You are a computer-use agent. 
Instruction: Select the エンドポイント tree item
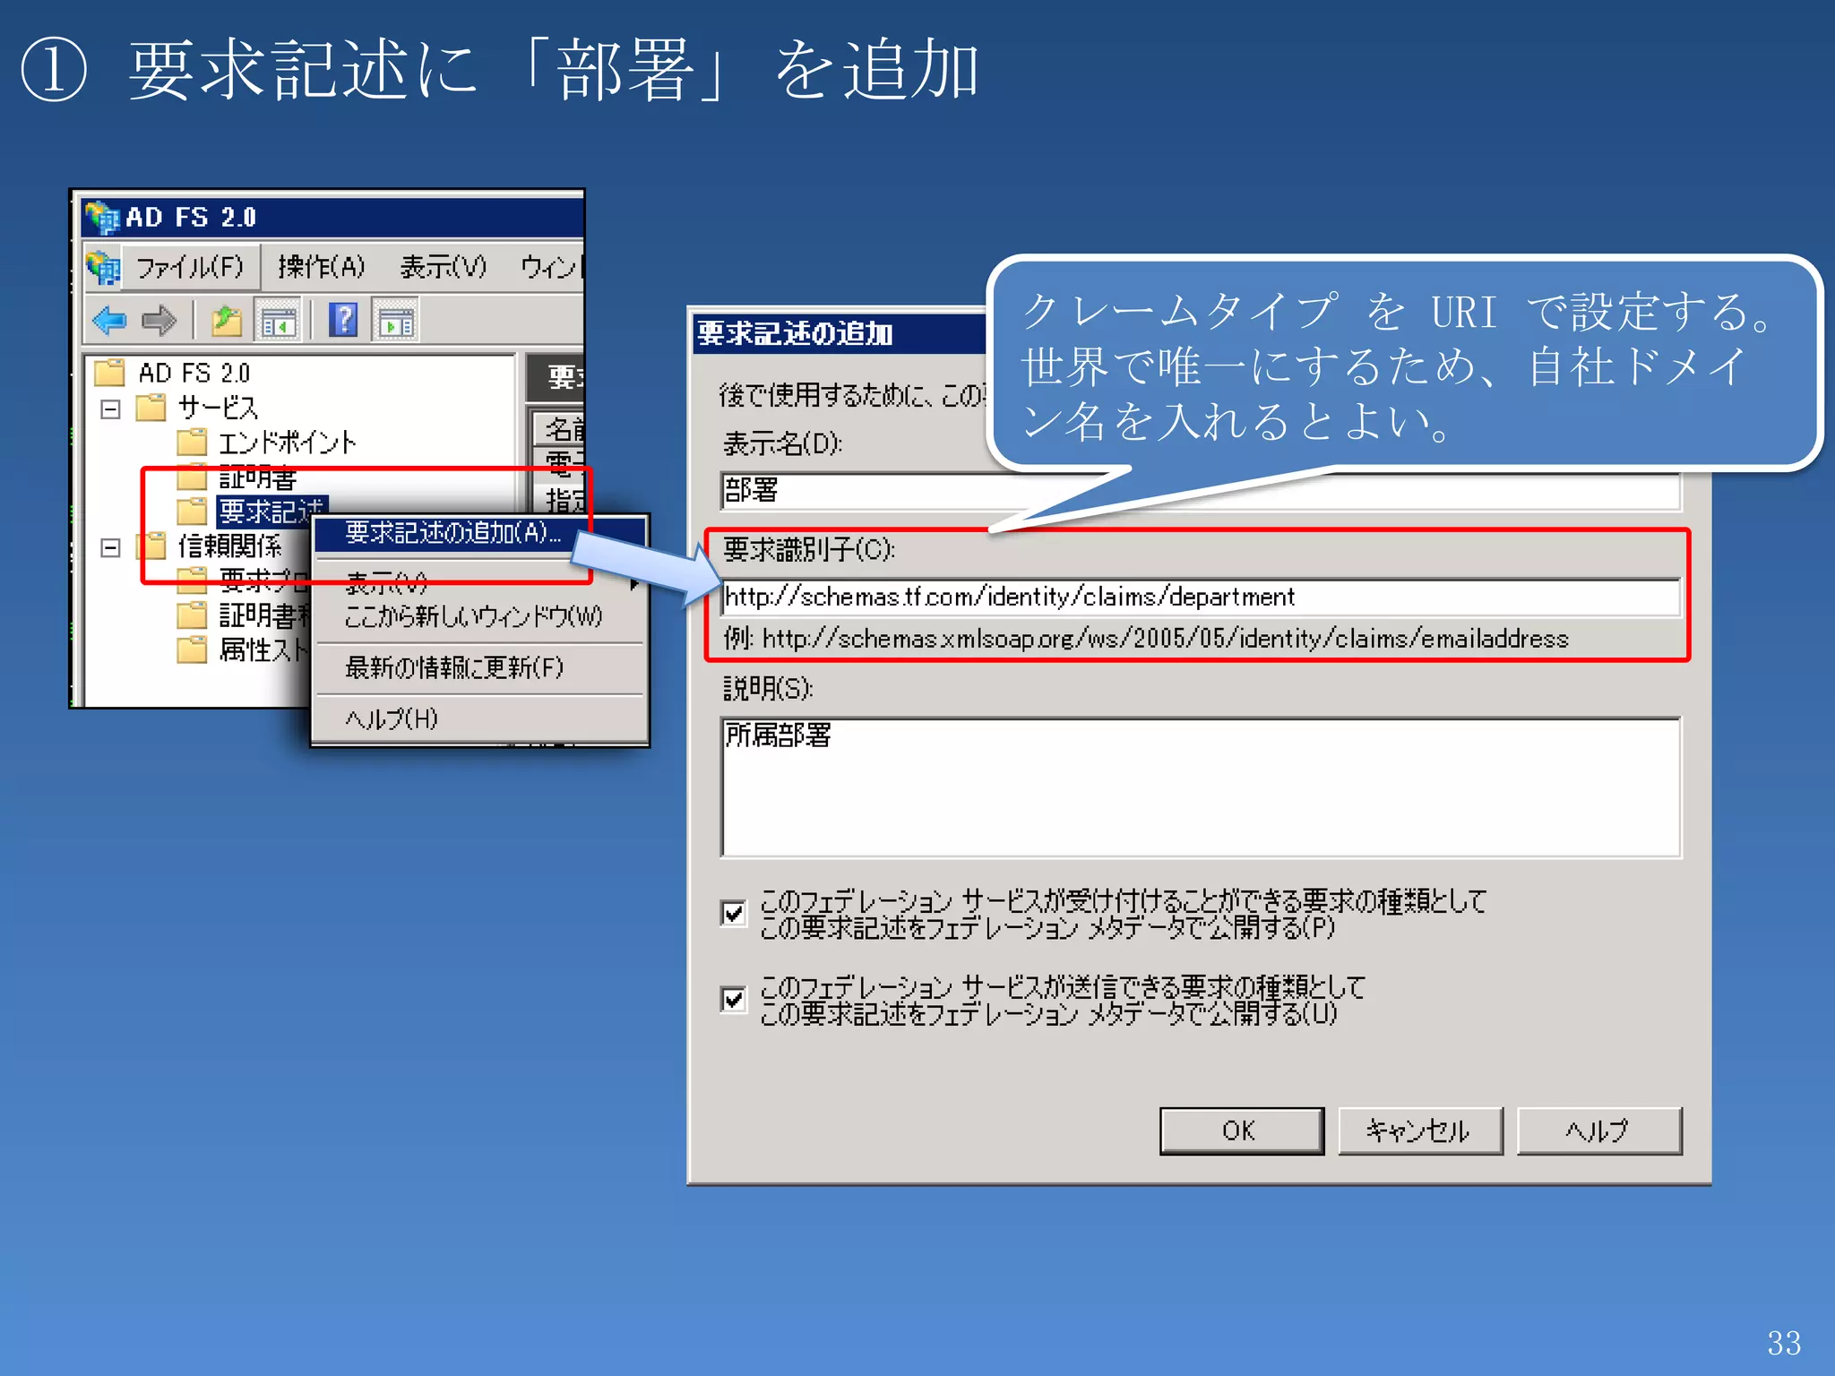click(x=287, y=443)
